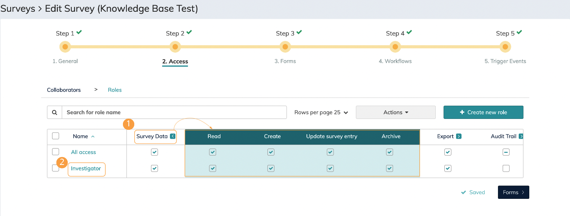Enable Audit Trail for Investigator role
This screenshot has width=570, height=216.
[x=506, y=168]
